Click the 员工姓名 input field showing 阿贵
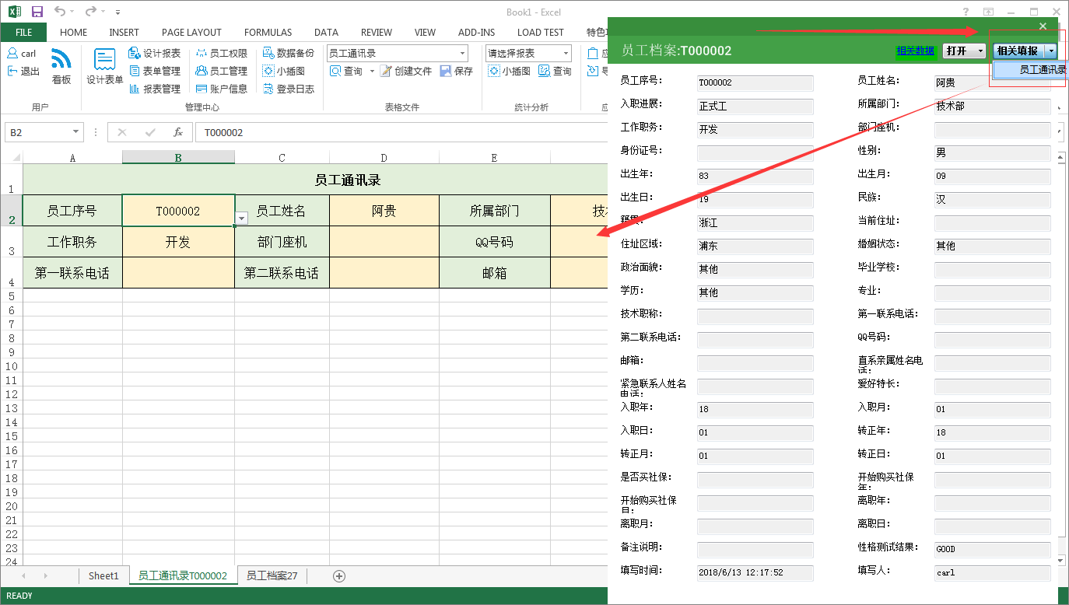This screenshot has width=1069, height=605. (992, 82)
